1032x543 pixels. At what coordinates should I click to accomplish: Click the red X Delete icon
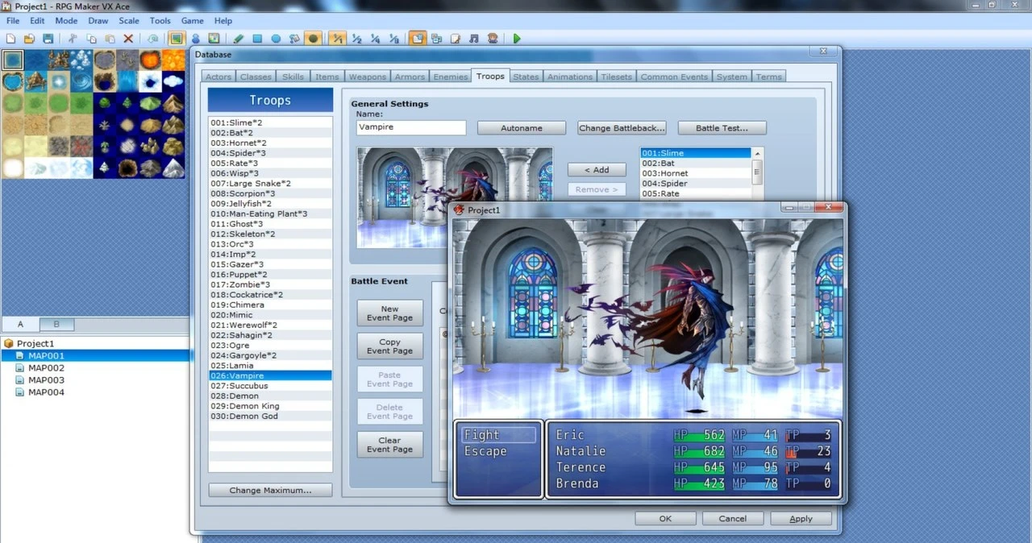click(128, 38)
